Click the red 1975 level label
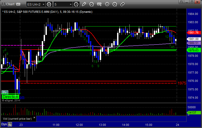The width and height of the screenshot is (202, 128). point(182,83)
